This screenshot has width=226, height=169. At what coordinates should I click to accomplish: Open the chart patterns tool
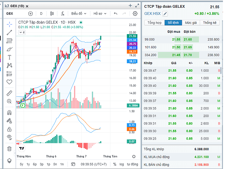(x=9, y=66)
